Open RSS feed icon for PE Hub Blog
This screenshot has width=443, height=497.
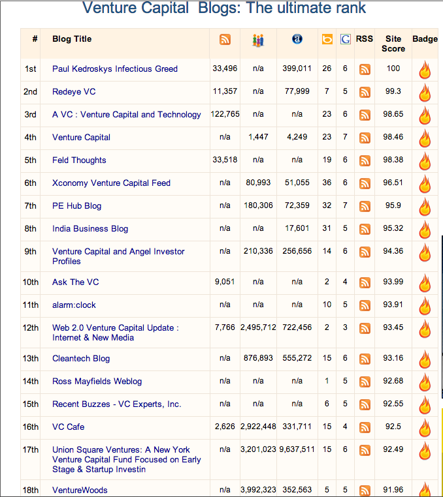pos(365,206)
